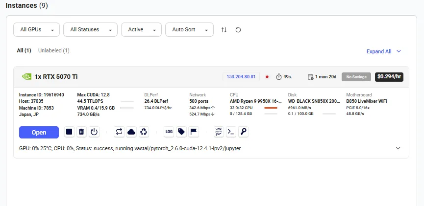Click the PCIE 5.0/16x text
The width and height of the screenshot is (424, 206).
click(x=358, y=108)
